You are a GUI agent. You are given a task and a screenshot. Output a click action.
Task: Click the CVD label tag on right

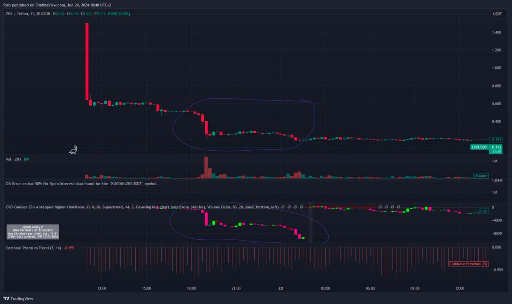(x=484, y=211)
